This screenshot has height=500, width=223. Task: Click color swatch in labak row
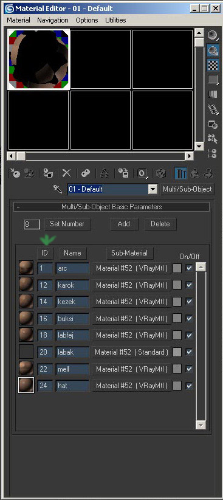tap(177, 352)
